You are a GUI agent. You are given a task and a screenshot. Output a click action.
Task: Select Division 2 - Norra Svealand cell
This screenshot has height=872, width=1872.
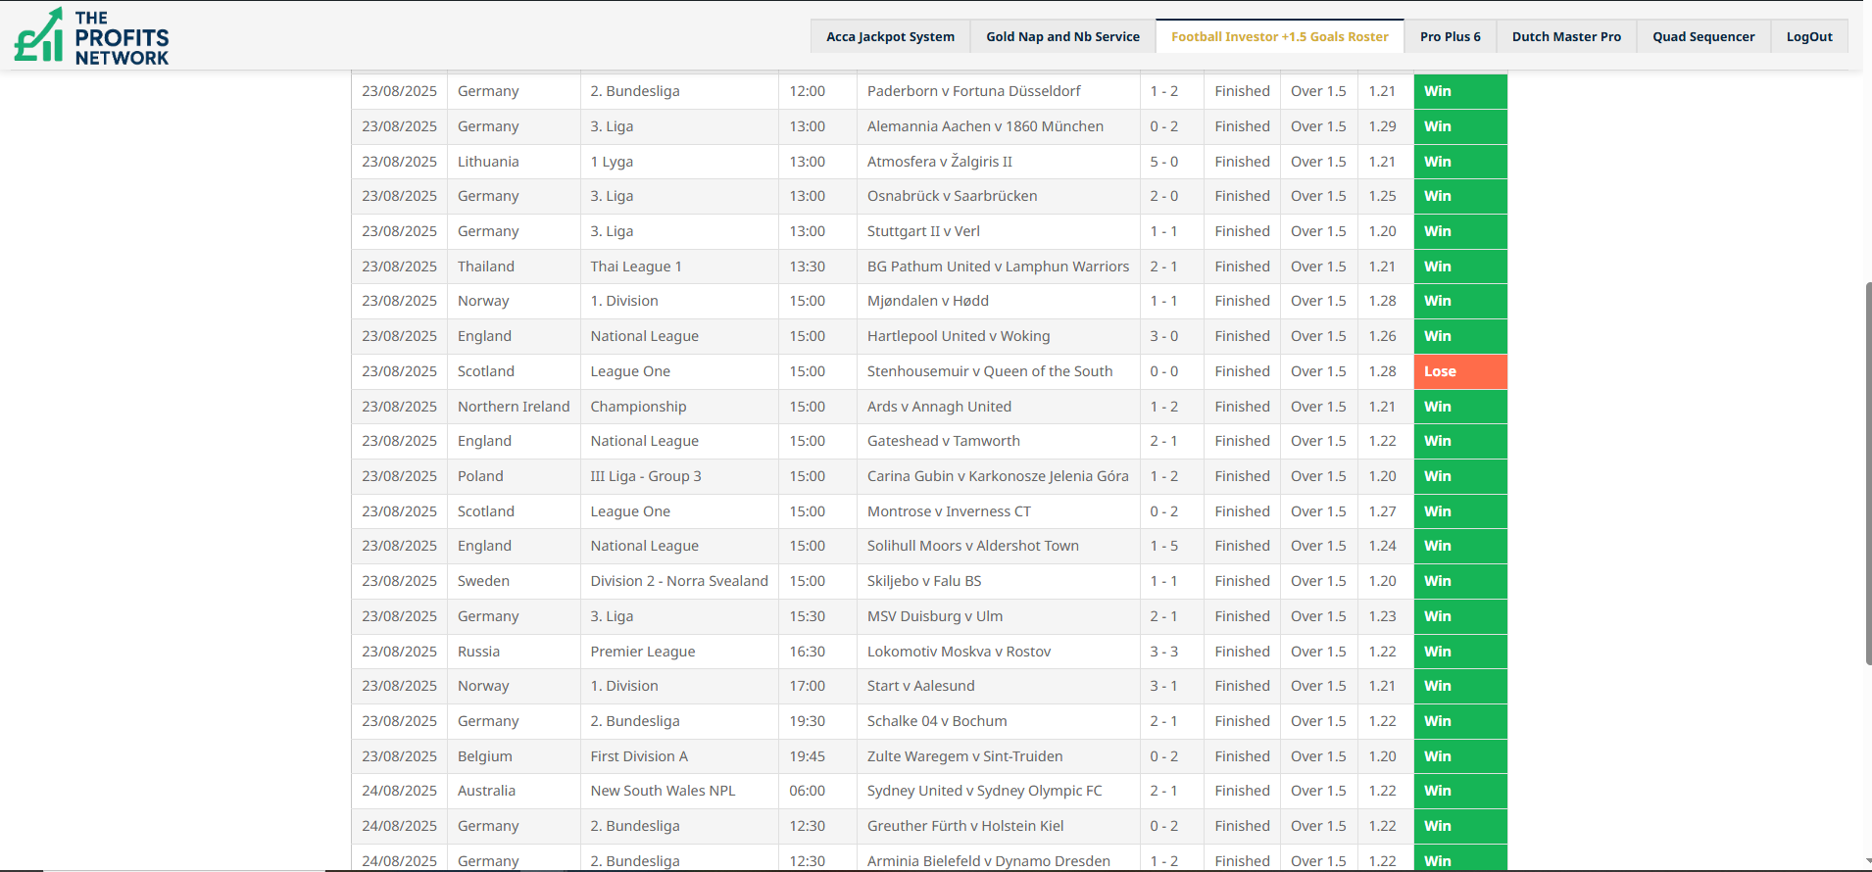coord(678,582)
